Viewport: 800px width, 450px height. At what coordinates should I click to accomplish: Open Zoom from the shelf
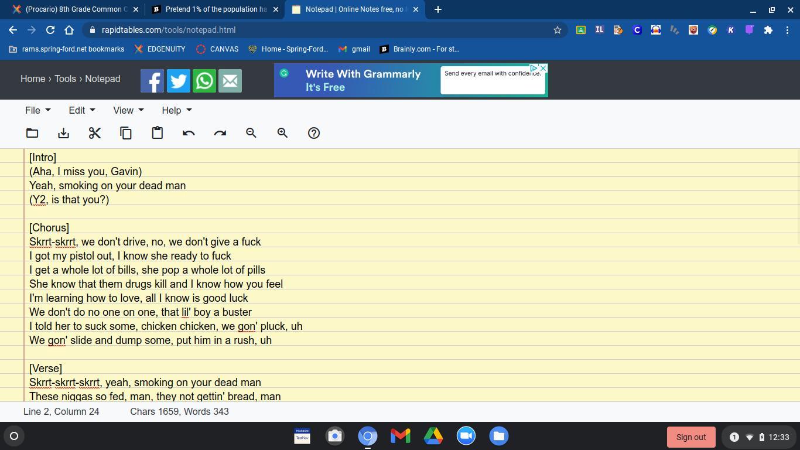[x=466, y=436]
